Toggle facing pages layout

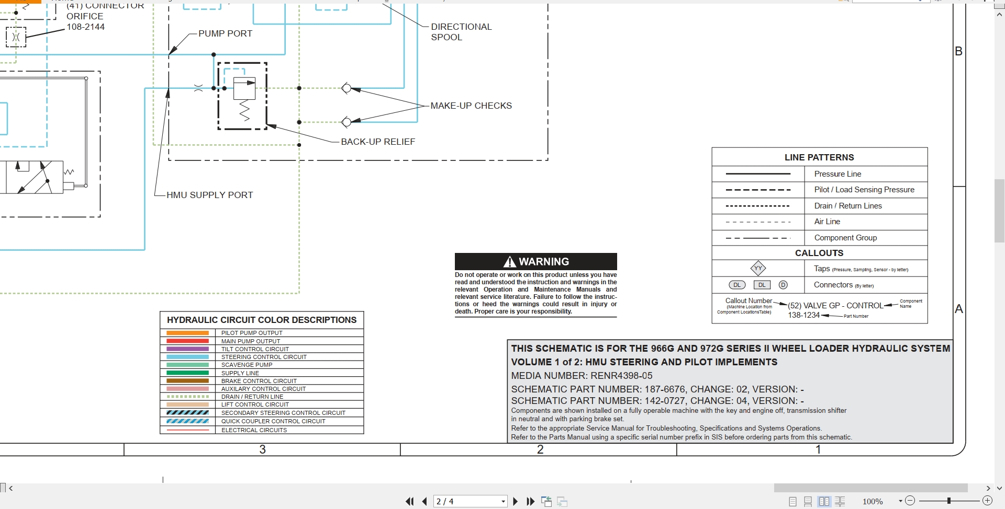click(824, 502)
